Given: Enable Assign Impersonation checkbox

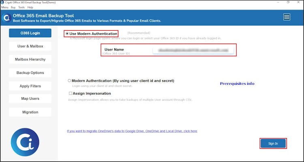Looking at the screenshot, I should click(x=71, y=93).
